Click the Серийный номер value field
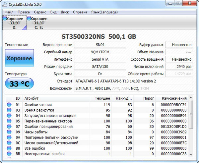199x163 pixels. point(99,52)
